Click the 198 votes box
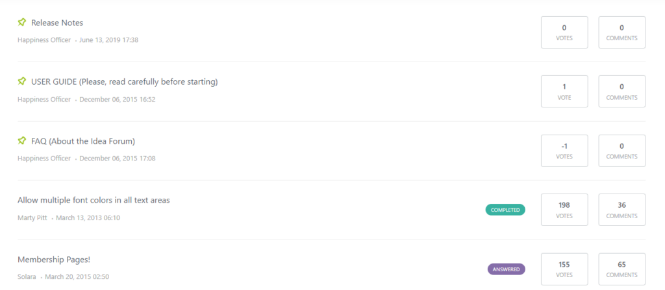This screenshot has width=665, height=290. click(x=564, y=210)
